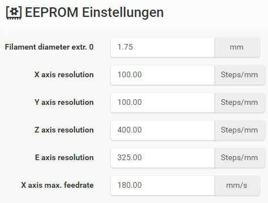This screenshot has width=268, height=203.
Task: Select the Y axis resolution input field
Action: pyautogui.click(x=162, y=103)
